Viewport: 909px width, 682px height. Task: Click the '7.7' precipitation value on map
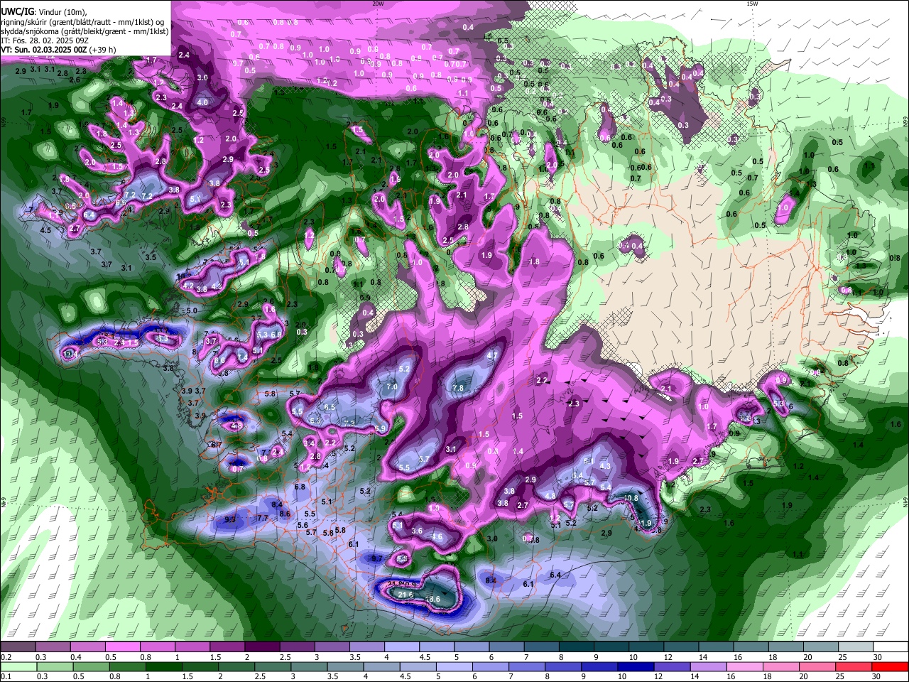click(262, 519)
